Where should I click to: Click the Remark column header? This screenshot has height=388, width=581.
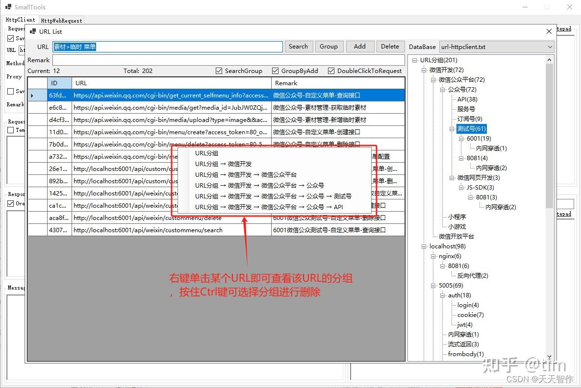click(x=338, y=83)
